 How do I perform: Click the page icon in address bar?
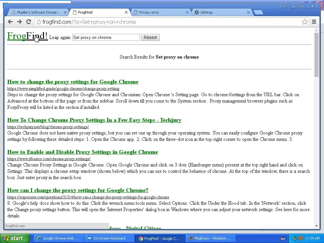coord(38,22)
